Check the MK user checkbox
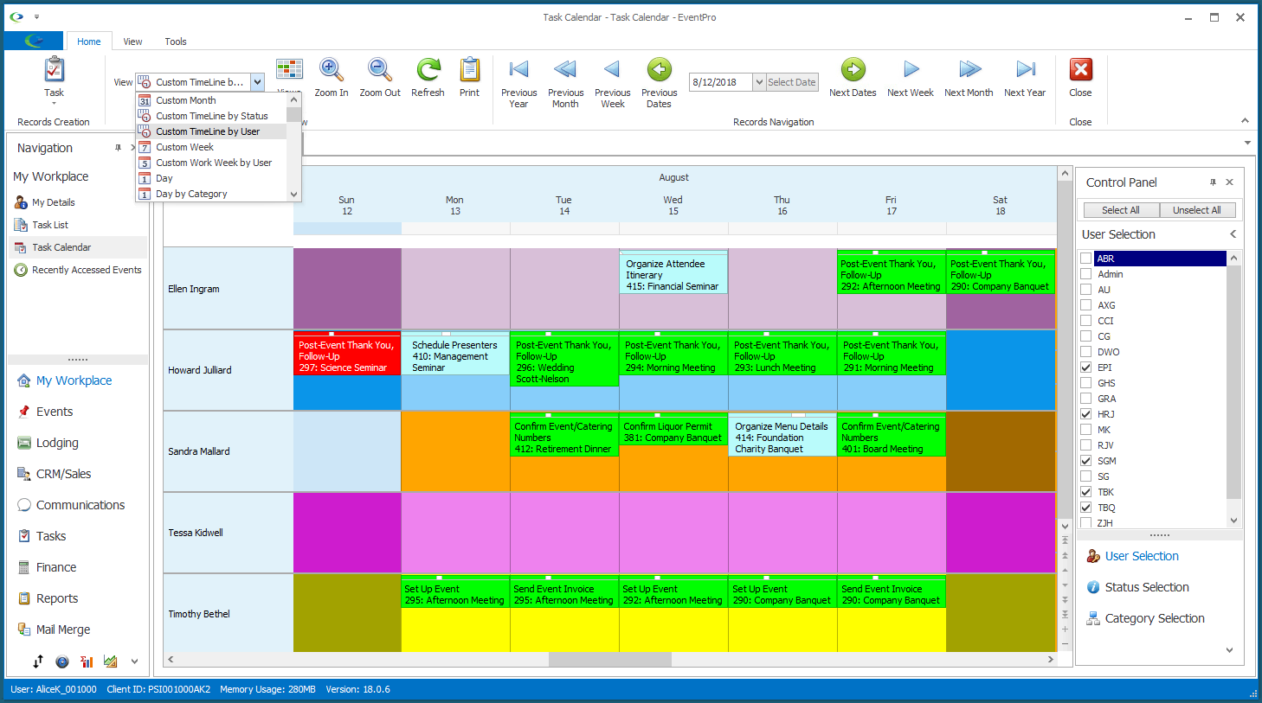Screen dimensions: 1262x703 coord(1085,430)
